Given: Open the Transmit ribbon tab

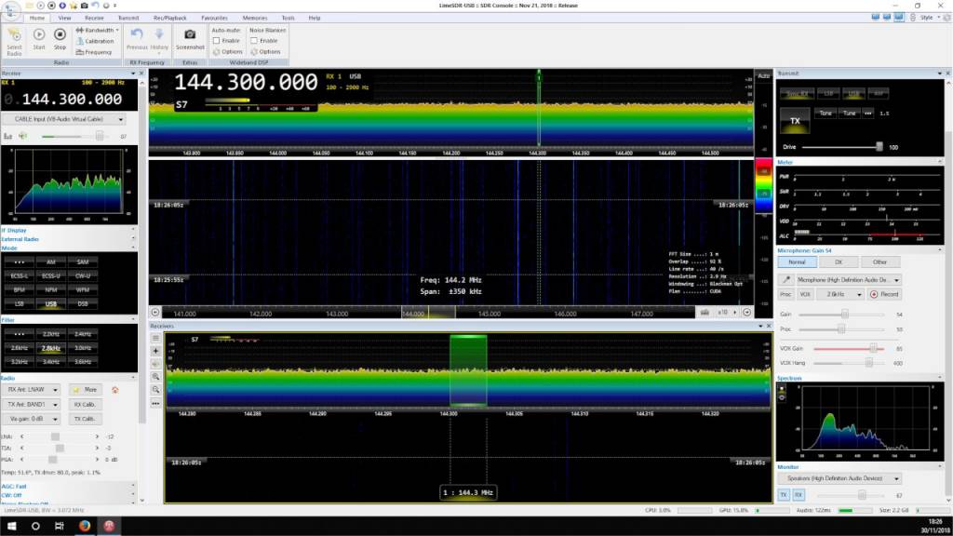Looking at the screenshot, I should point(128,19).
